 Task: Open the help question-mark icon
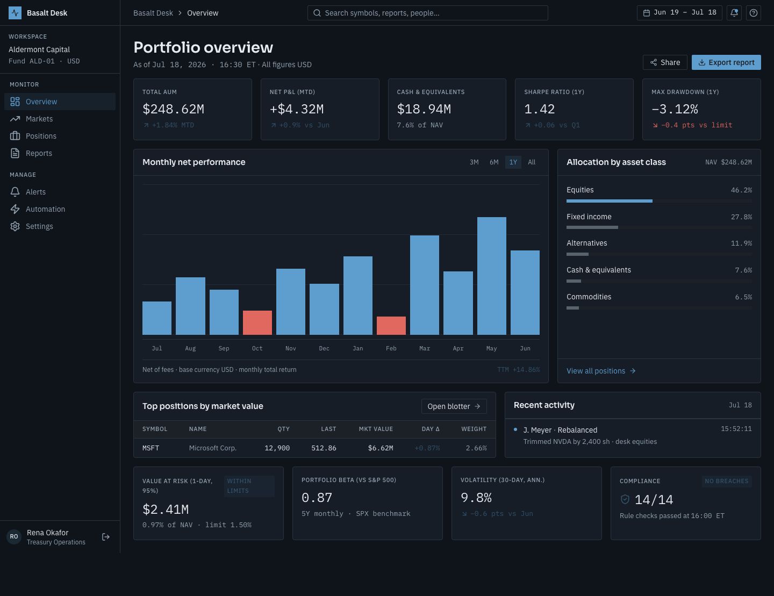[754, 13]
